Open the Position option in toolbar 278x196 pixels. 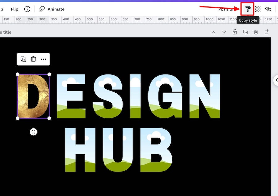[x=226, y=9]
